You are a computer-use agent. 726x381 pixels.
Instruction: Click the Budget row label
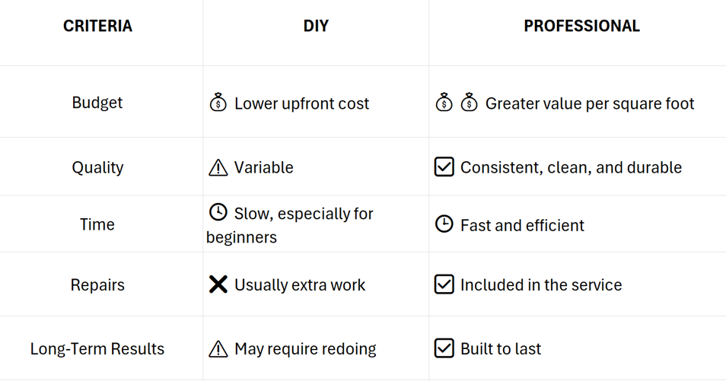click(97, 103)
